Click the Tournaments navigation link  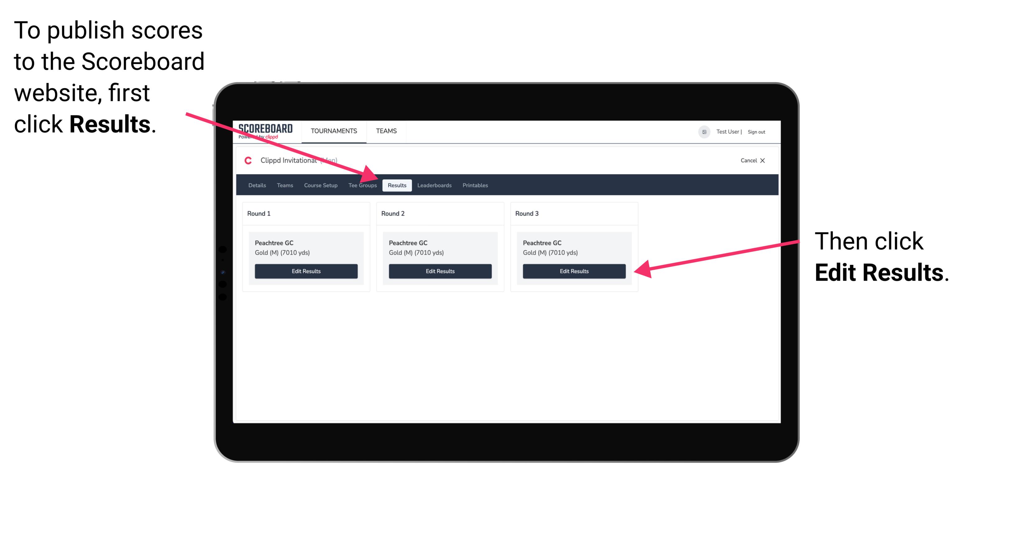pos(333,131)
